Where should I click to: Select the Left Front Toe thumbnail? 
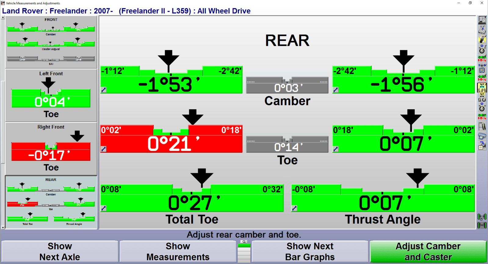click(51, 95)
